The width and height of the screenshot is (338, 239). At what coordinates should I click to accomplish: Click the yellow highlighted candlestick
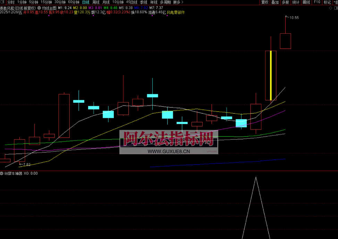pyautogui.click(x=270, y=75)
